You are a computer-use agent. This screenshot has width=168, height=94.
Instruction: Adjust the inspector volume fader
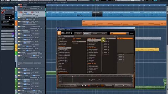click(x=10, y=16)
